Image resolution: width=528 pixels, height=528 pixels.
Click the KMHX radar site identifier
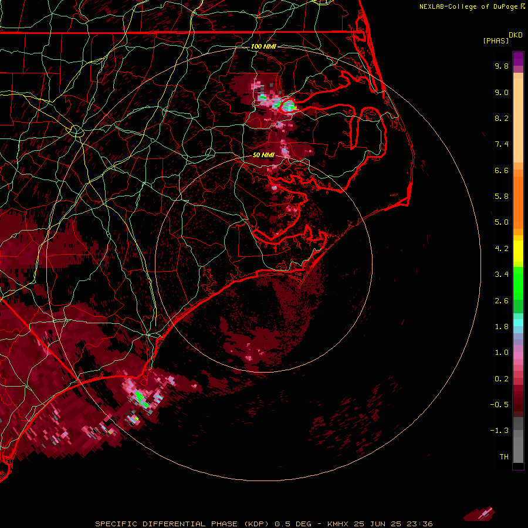point(338,524)
